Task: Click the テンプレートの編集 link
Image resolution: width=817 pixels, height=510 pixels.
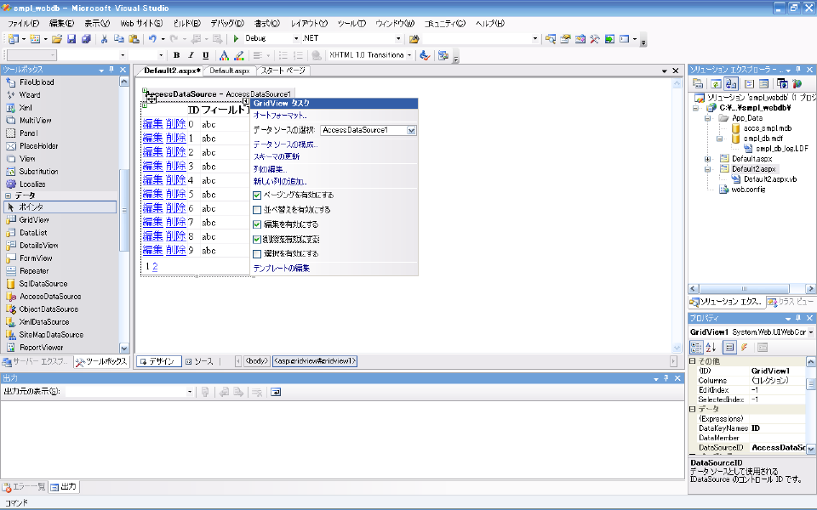Action: point(282,269)
